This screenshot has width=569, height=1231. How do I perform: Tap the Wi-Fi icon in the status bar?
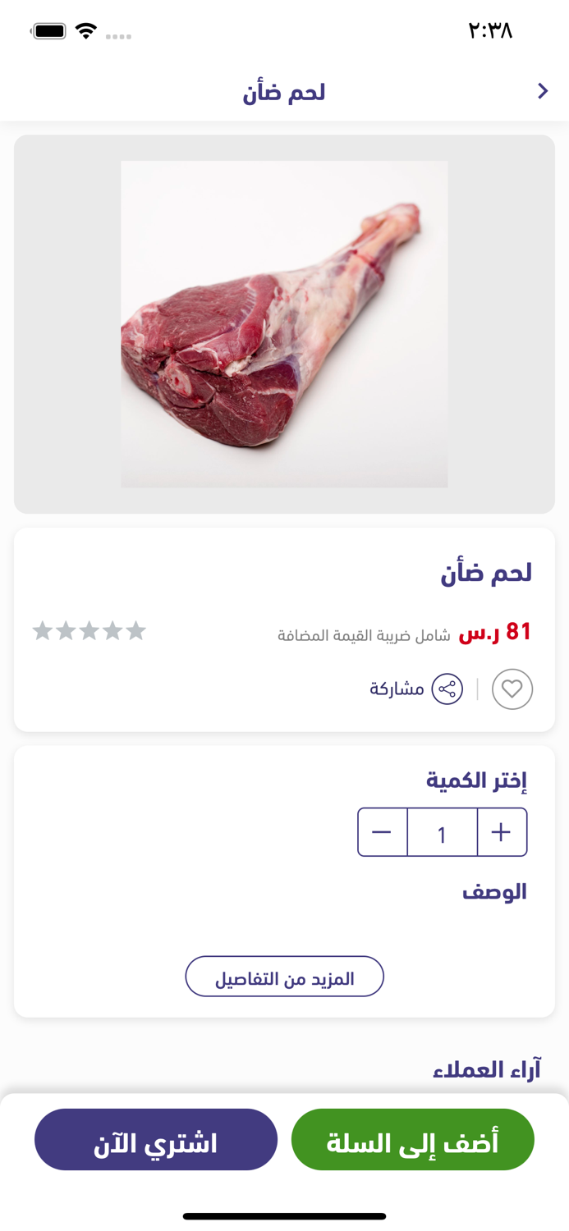(85, 30)
